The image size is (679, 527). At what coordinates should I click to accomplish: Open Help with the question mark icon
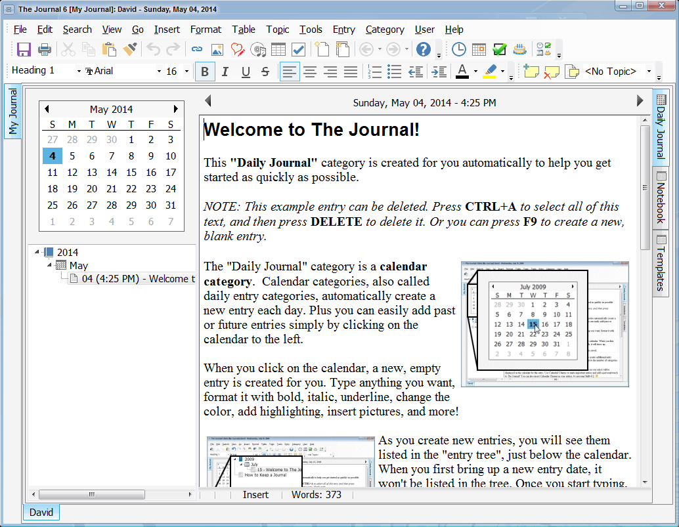coord(423,49)
